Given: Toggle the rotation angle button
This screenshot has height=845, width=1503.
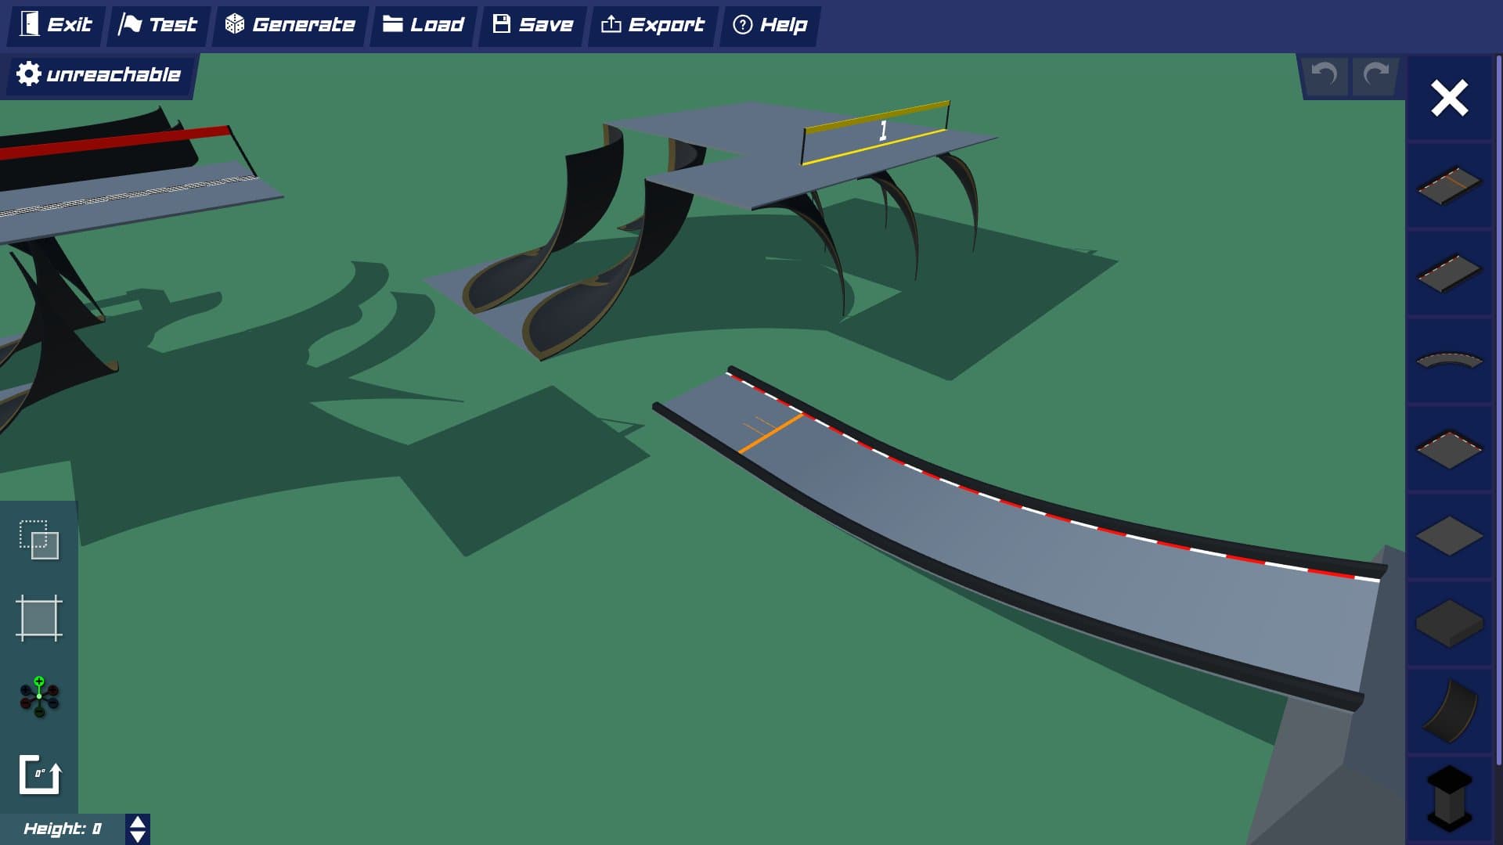Looking at the screenshot, I should (39, 775).
